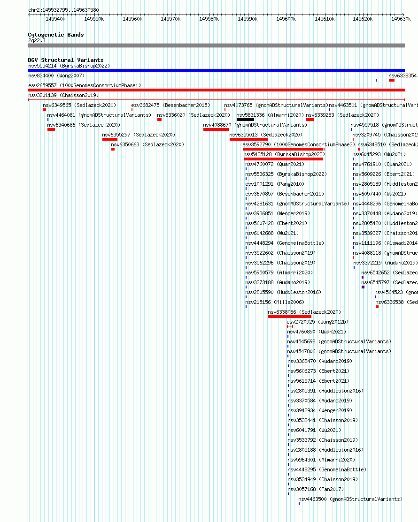Click the nsv5615714 (Ebert2021) label

[x=319, y=381]
